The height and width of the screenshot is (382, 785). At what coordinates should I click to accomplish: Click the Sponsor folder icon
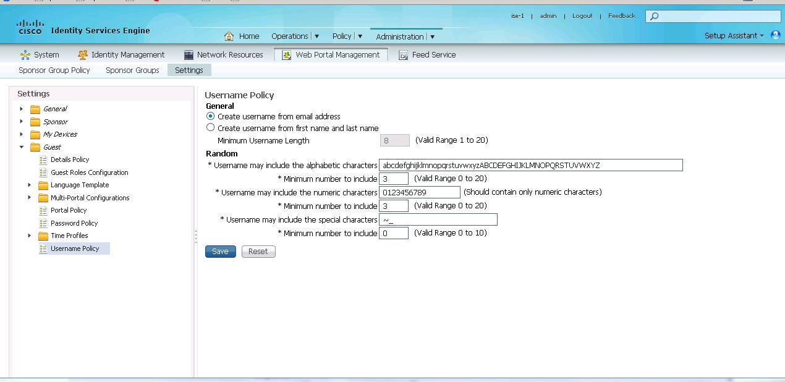pyautogui.click(x=35, y=122)
